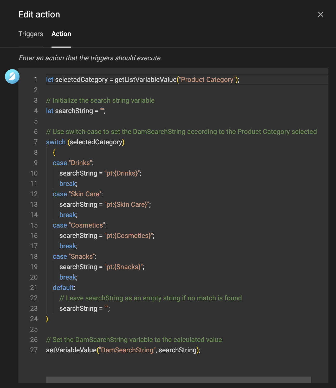Screen dimensions: 336x388
Task: Click the break statement on line 17
Action: pos(68,246)
